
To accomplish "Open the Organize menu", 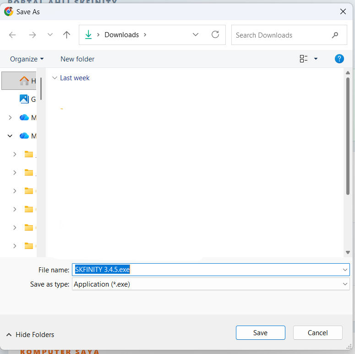I will 27,59.
